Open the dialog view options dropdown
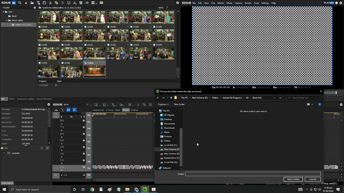This screenshot has width=344, height=193. (x=312, y=104)
